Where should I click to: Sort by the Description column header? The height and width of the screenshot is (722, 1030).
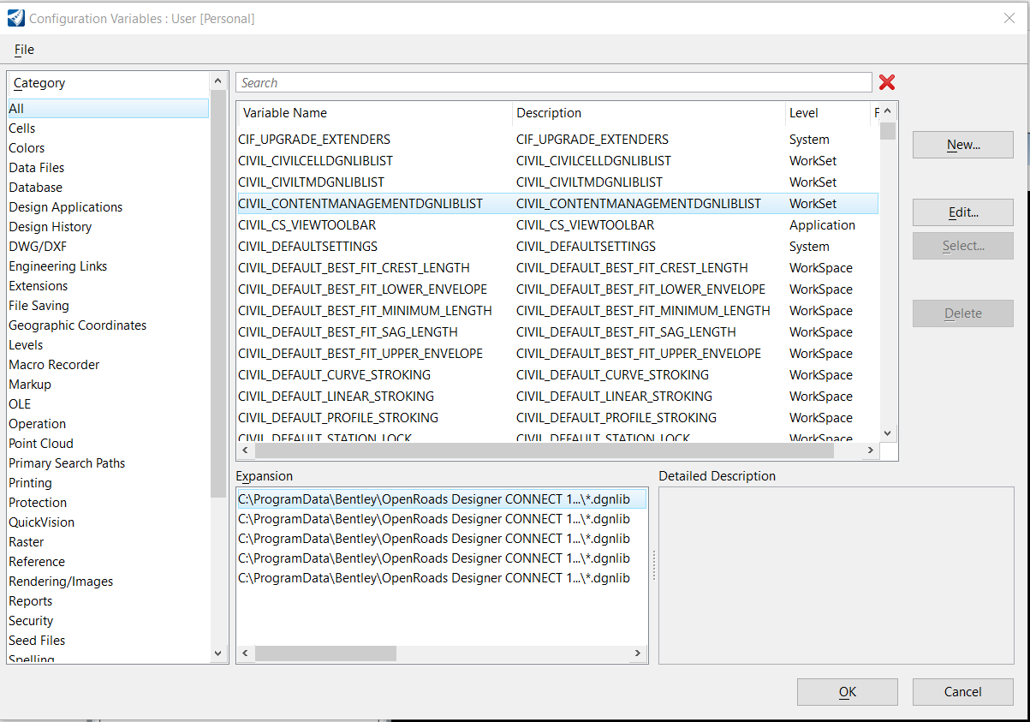[649, 113]
